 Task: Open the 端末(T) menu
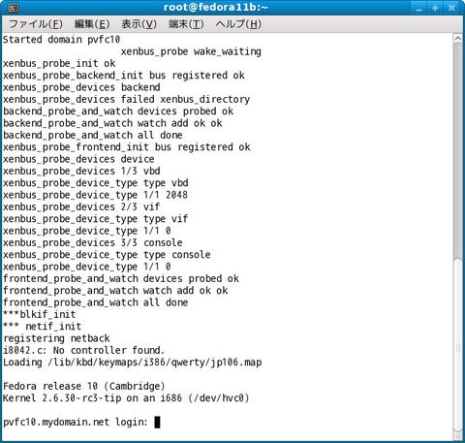pos(186,24)
